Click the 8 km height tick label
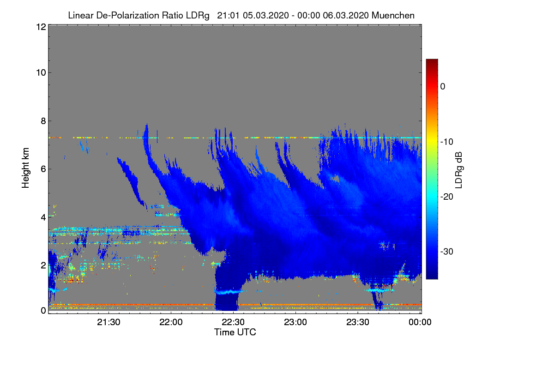 click(42, 121)
